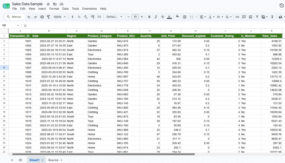Image resolution: width=285 pixels, height=163 pixels.
Task: Open the Default font dropdown
Action: (114, 17)
